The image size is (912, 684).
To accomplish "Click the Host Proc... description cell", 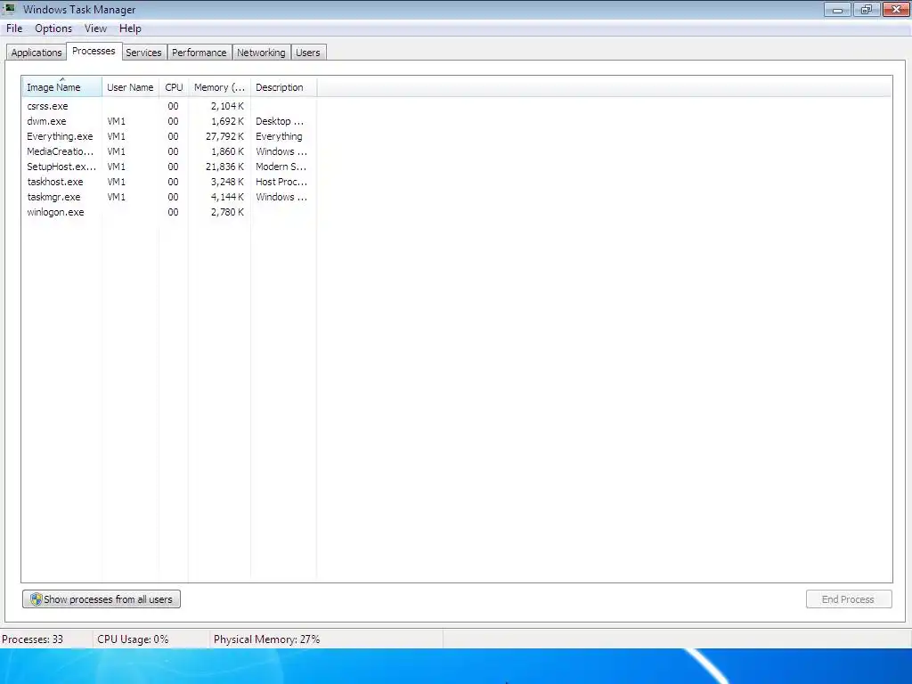I will click(x=281, y=182).
